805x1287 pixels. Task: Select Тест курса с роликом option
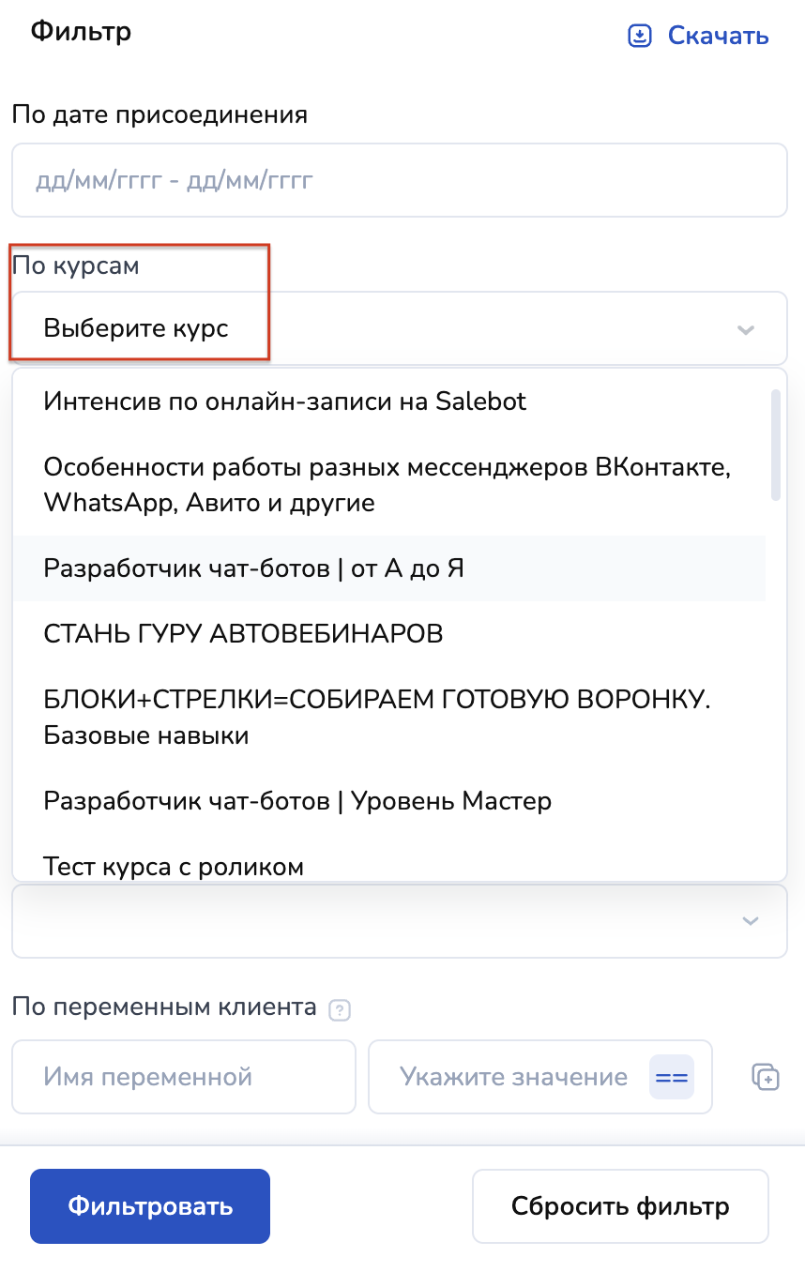click(174, 866)
